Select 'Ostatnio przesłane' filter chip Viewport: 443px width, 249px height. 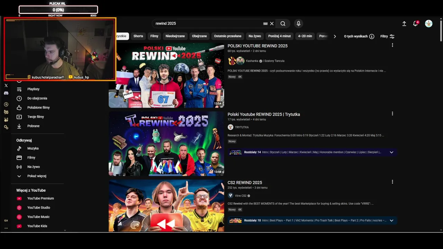pos(228,36)
